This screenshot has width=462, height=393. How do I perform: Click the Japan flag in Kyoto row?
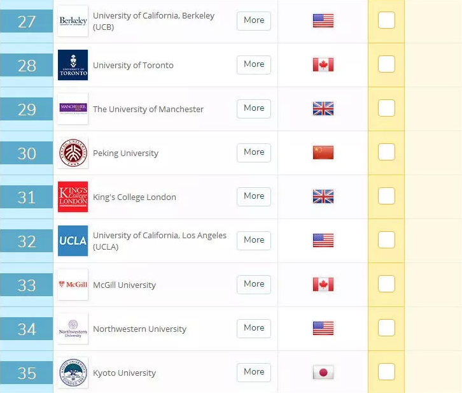[x=323, y=373]
